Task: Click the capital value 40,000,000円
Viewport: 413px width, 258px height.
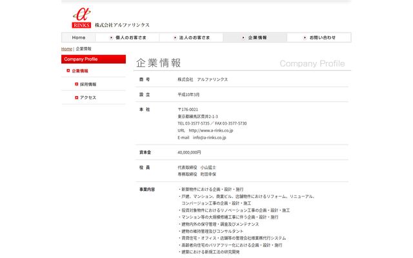Action: 189,152
